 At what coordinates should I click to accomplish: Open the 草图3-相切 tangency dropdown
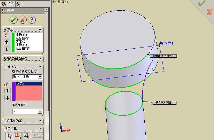tap(40, 112)
